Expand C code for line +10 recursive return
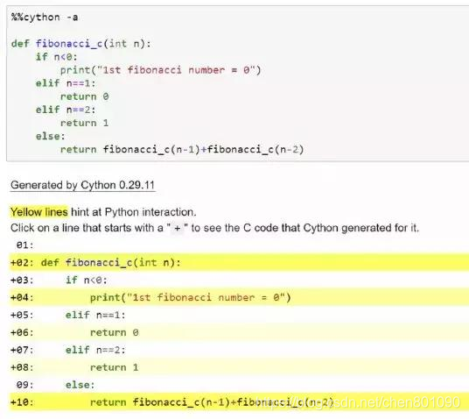Viewport: 469px width, 419px height. 239,402
